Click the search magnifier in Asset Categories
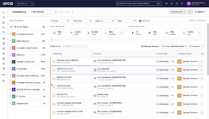Viewport: 209px width, 119px height. (44, 27)
